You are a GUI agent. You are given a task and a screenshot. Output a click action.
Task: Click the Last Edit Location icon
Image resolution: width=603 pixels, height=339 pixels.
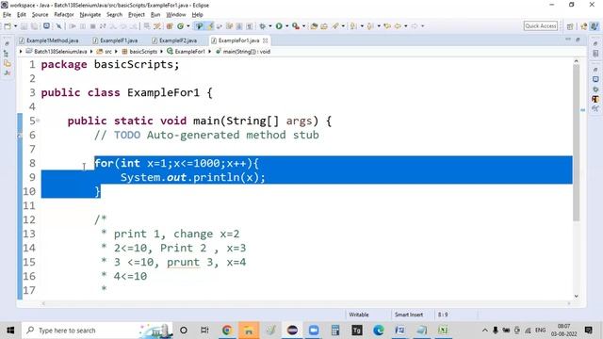387,26
